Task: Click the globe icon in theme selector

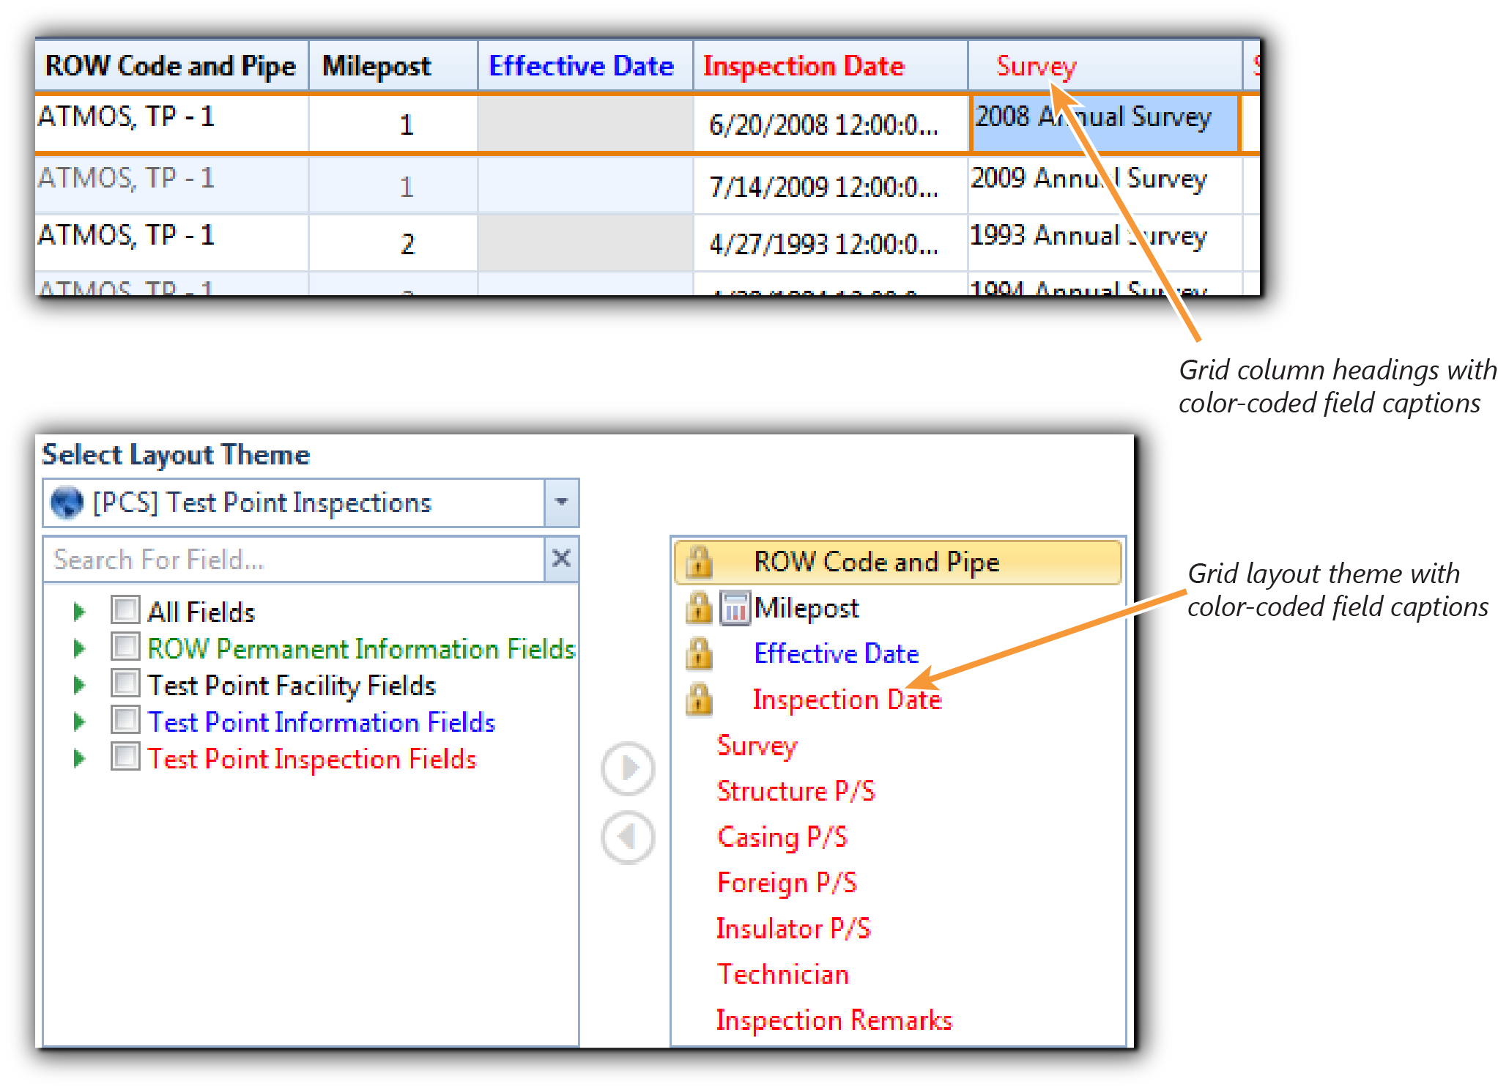Action: (x=67, y=503)
